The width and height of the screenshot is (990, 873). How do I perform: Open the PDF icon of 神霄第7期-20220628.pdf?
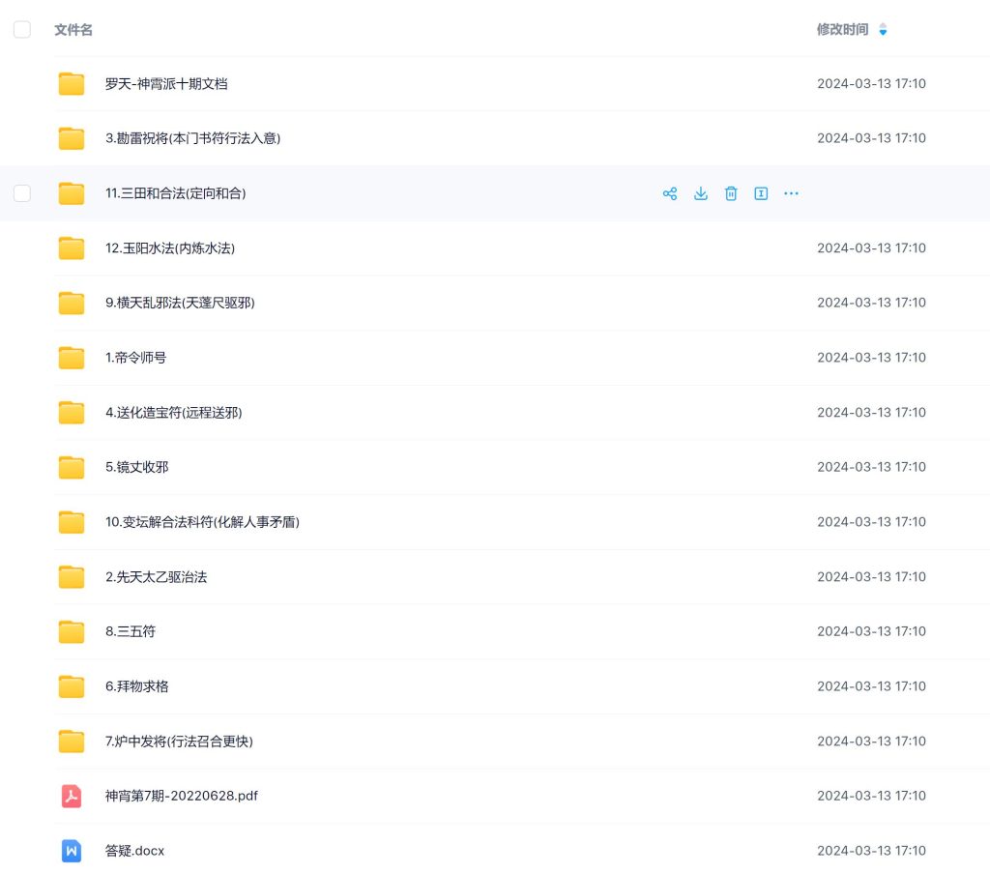[x=72, y=796]
